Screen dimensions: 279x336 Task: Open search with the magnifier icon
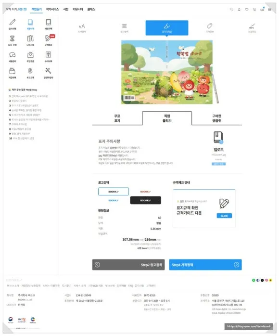[231, 10]
